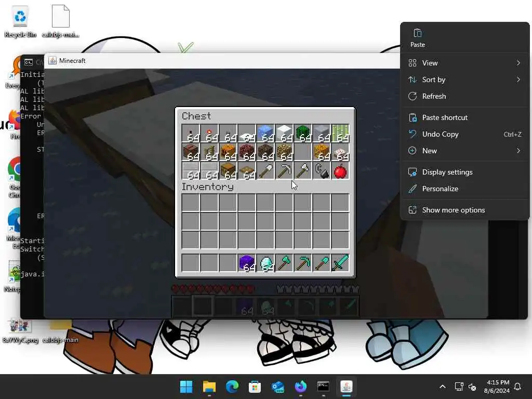Take the glowstone stack from the chest
Viewport: 532px width, 399px height.
[x=284, y=152]
